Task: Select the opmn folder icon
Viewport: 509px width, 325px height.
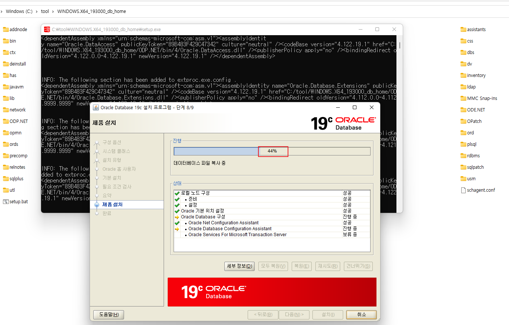Action: coord(6,133)
